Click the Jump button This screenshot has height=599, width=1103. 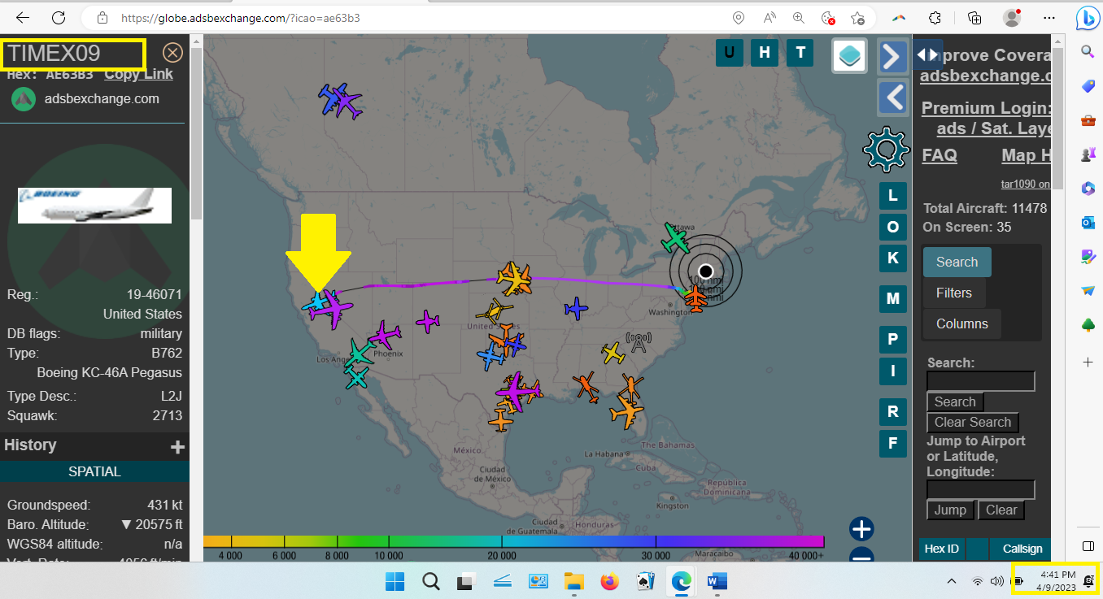[950, 510]
